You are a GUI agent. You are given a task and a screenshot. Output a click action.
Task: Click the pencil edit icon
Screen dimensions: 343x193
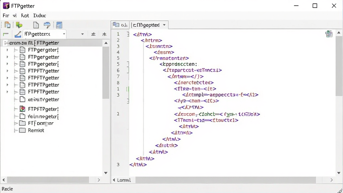18,34
